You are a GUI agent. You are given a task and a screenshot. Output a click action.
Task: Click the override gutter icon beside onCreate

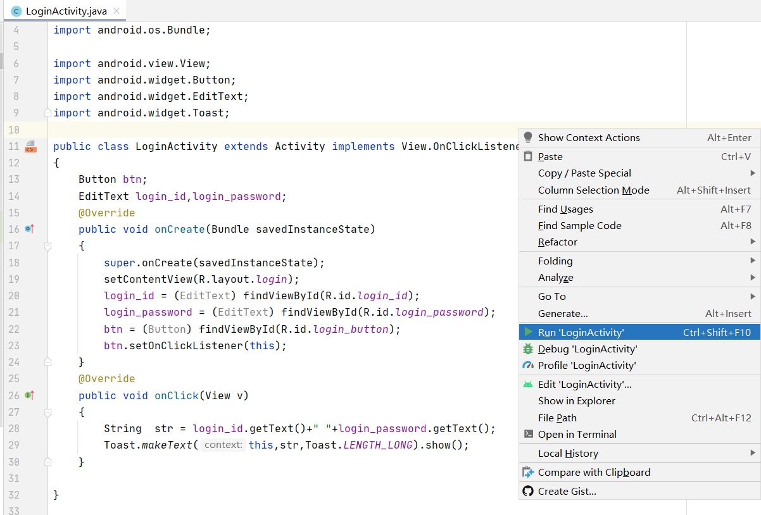(29, 229)
